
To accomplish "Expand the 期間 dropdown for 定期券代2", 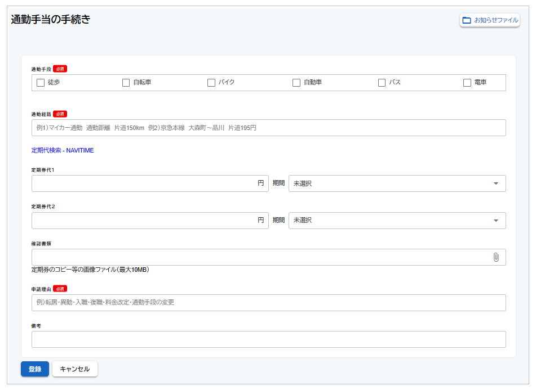I will tap(396, 221).
